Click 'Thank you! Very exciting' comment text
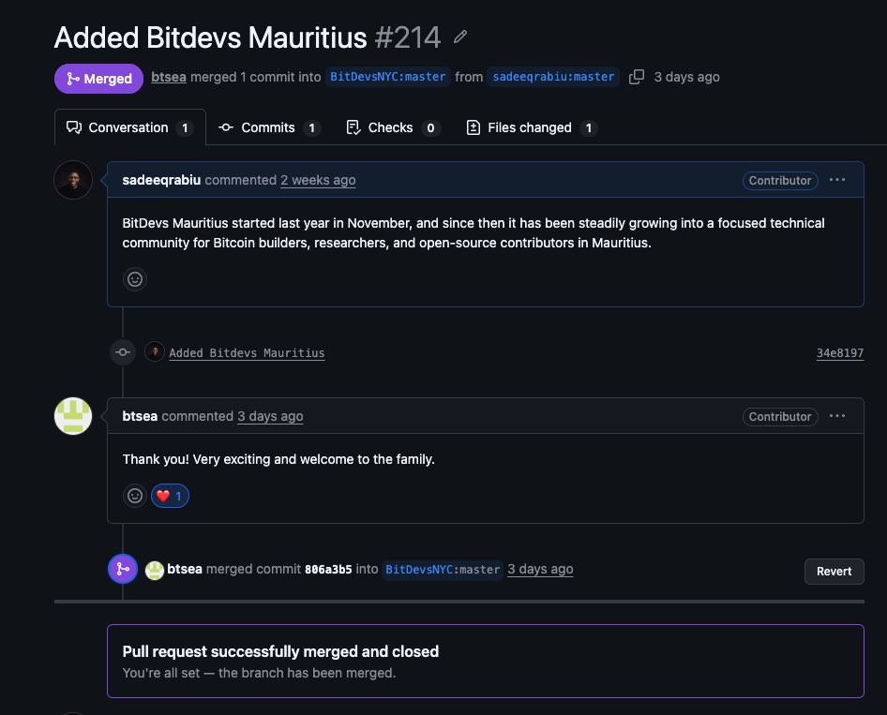This screenshot has width=887, height=715. [278, 459]
